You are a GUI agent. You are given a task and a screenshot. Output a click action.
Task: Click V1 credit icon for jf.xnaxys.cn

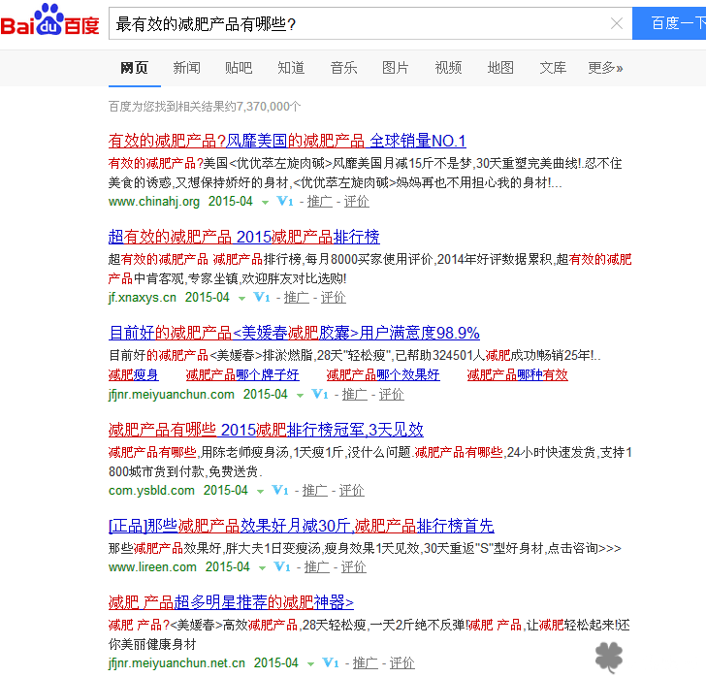[262, 298]
